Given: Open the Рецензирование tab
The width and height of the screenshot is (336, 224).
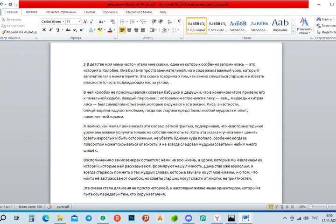Looking at the screenshot, I should (139, 12).
